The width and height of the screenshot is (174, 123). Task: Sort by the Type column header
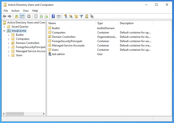[107, 23]
